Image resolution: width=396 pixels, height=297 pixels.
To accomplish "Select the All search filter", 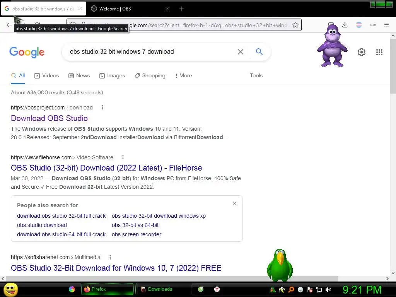I will point(18,75).
